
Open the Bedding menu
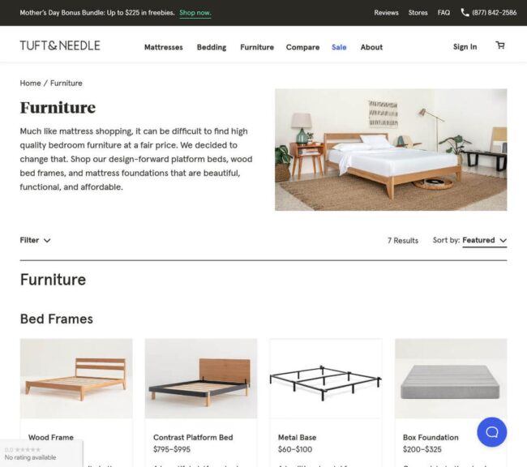point(212,47)
